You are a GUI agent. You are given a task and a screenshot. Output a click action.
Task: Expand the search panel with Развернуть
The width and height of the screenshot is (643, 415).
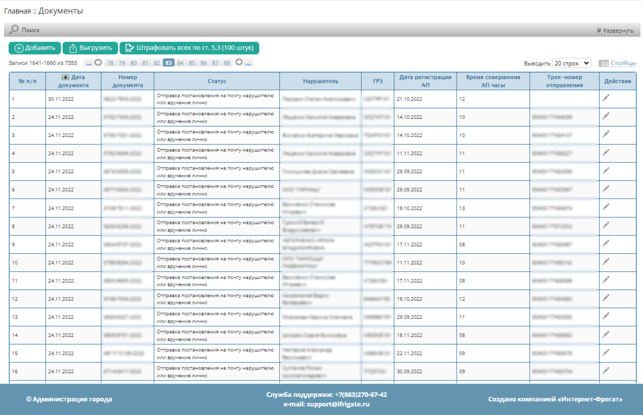(615, 31)
